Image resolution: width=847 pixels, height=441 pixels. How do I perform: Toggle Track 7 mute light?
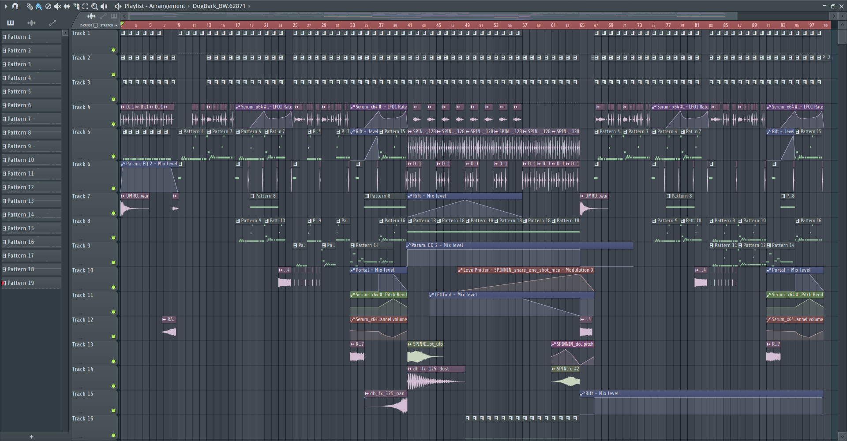click(x=113, y=213)
